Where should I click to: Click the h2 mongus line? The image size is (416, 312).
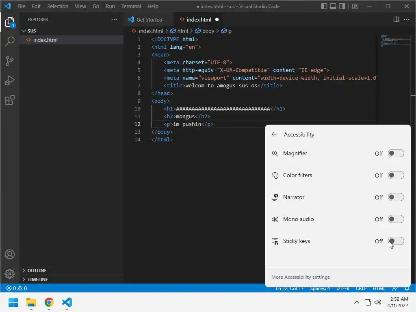[187, 117]
